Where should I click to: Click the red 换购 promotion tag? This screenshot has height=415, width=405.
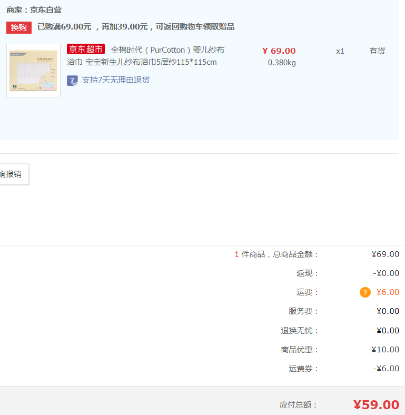pos(19,27)
